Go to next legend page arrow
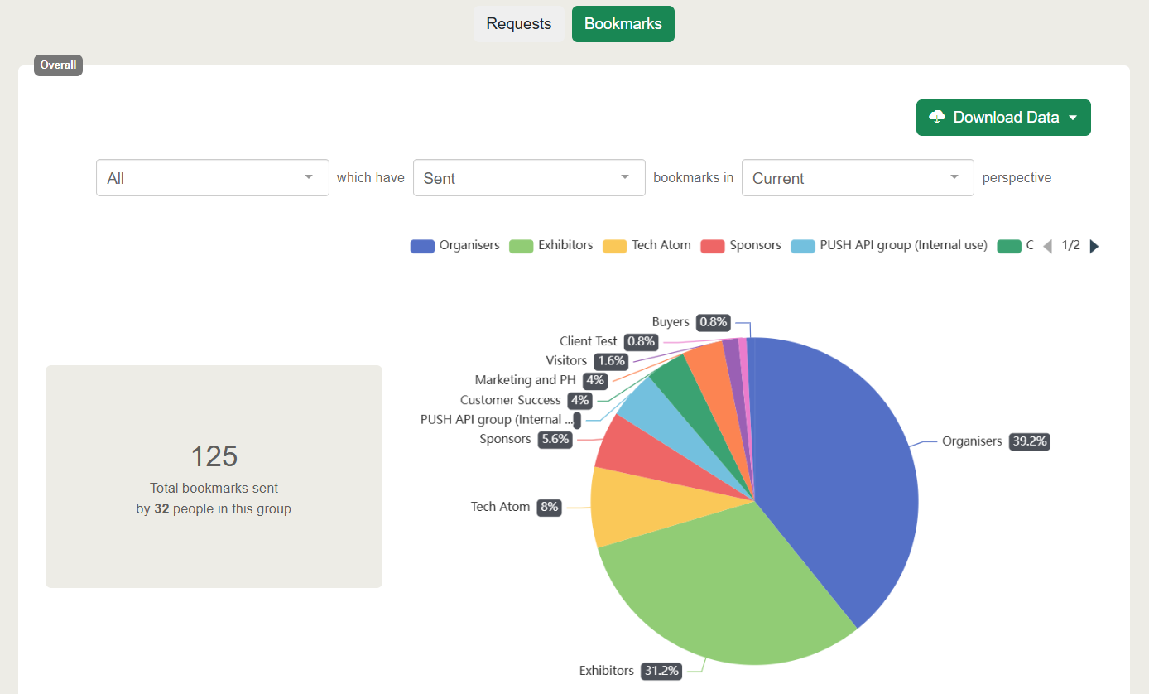The width and height of the screenshot is (1149, 694). [1094, 246]
